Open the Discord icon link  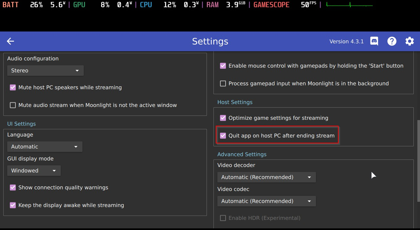click(x=374, y=41)
